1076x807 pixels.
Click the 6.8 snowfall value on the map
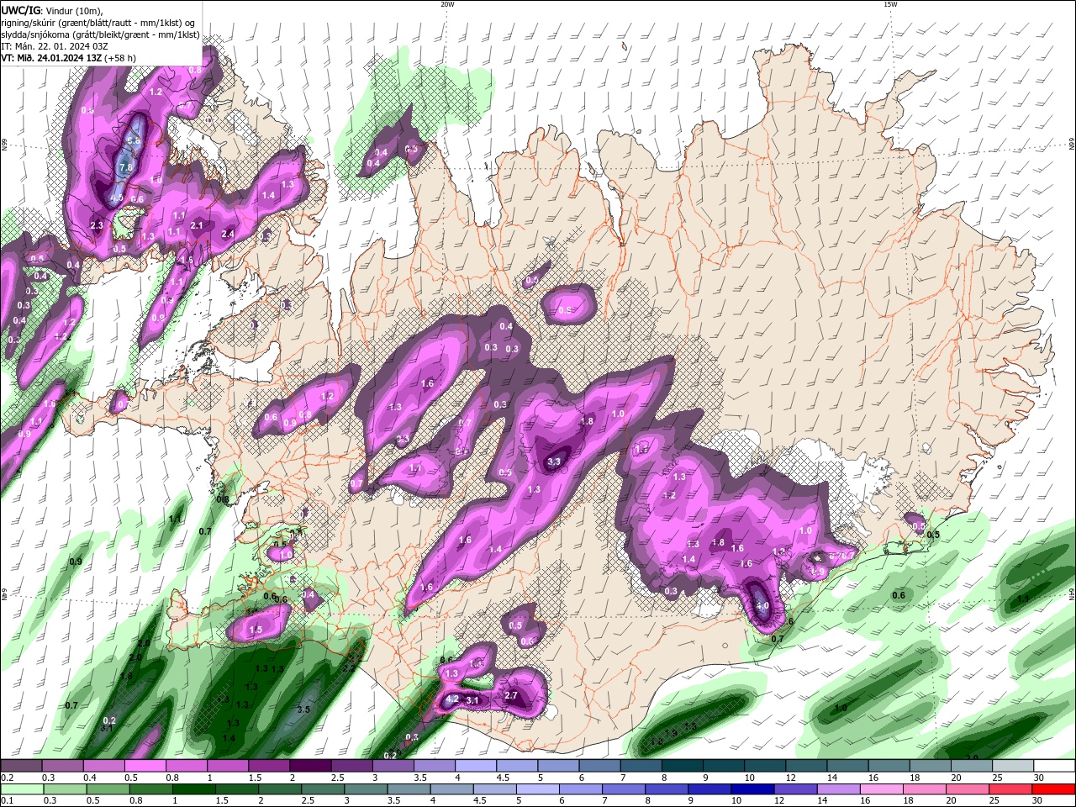pyautogui.click(x=134, y=141)
